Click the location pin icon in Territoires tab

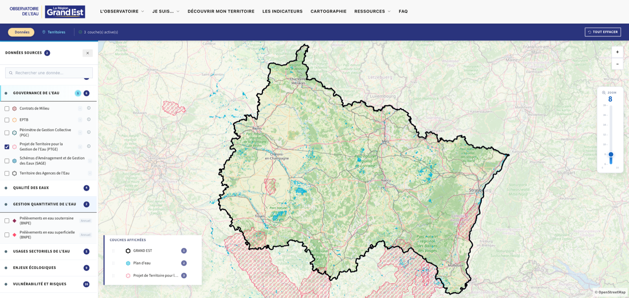[44, 32]
